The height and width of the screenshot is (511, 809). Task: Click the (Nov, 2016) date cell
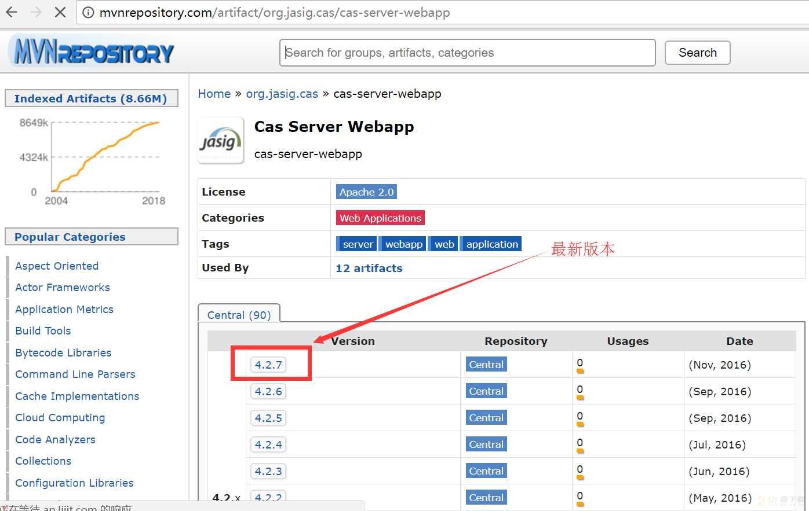coord(720,365)
